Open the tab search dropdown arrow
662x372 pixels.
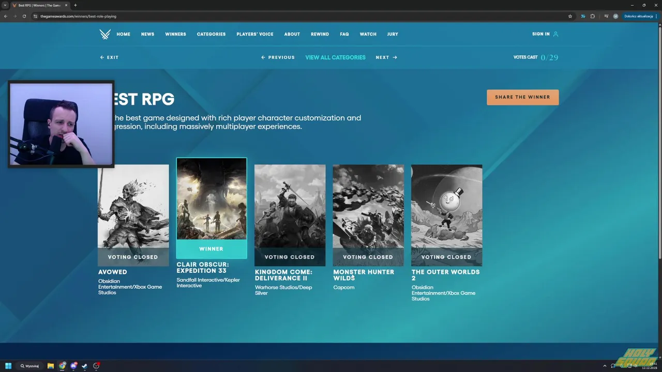[5, 5]
